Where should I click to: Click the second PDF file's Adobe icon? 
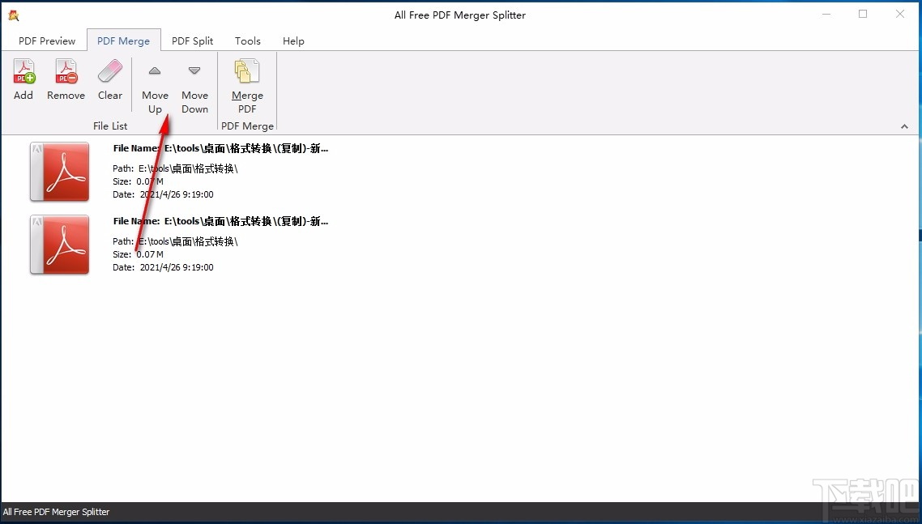point(58,245)
